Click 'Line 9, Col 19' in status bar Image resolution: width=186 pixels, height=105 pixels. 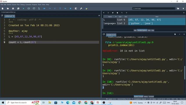[161, 99]
